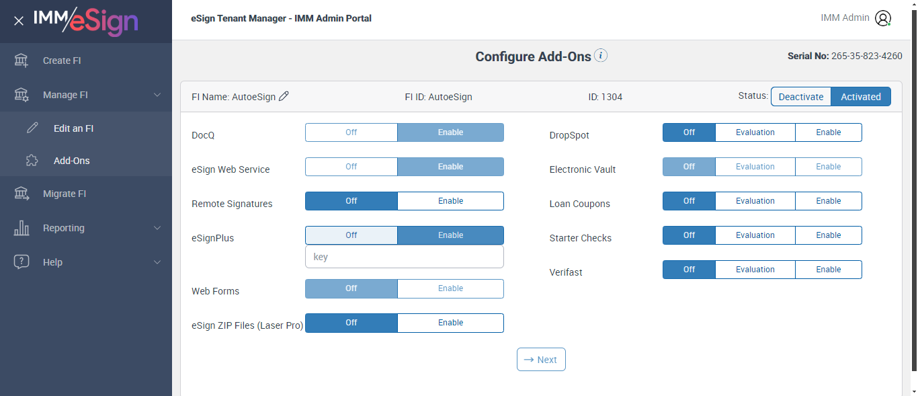918x396 pixels.
Task: Click the Migrate FI bank icon
Action: 22,194
